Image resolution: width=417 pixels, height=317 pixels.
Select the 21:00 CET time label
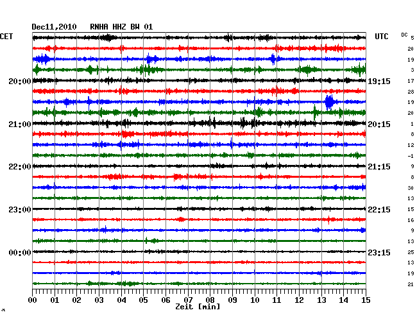[x=20, y=124]
